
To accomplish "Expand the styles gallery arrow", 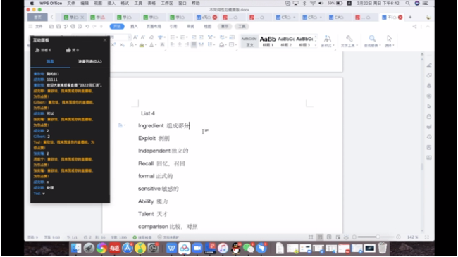I will 316,45.
